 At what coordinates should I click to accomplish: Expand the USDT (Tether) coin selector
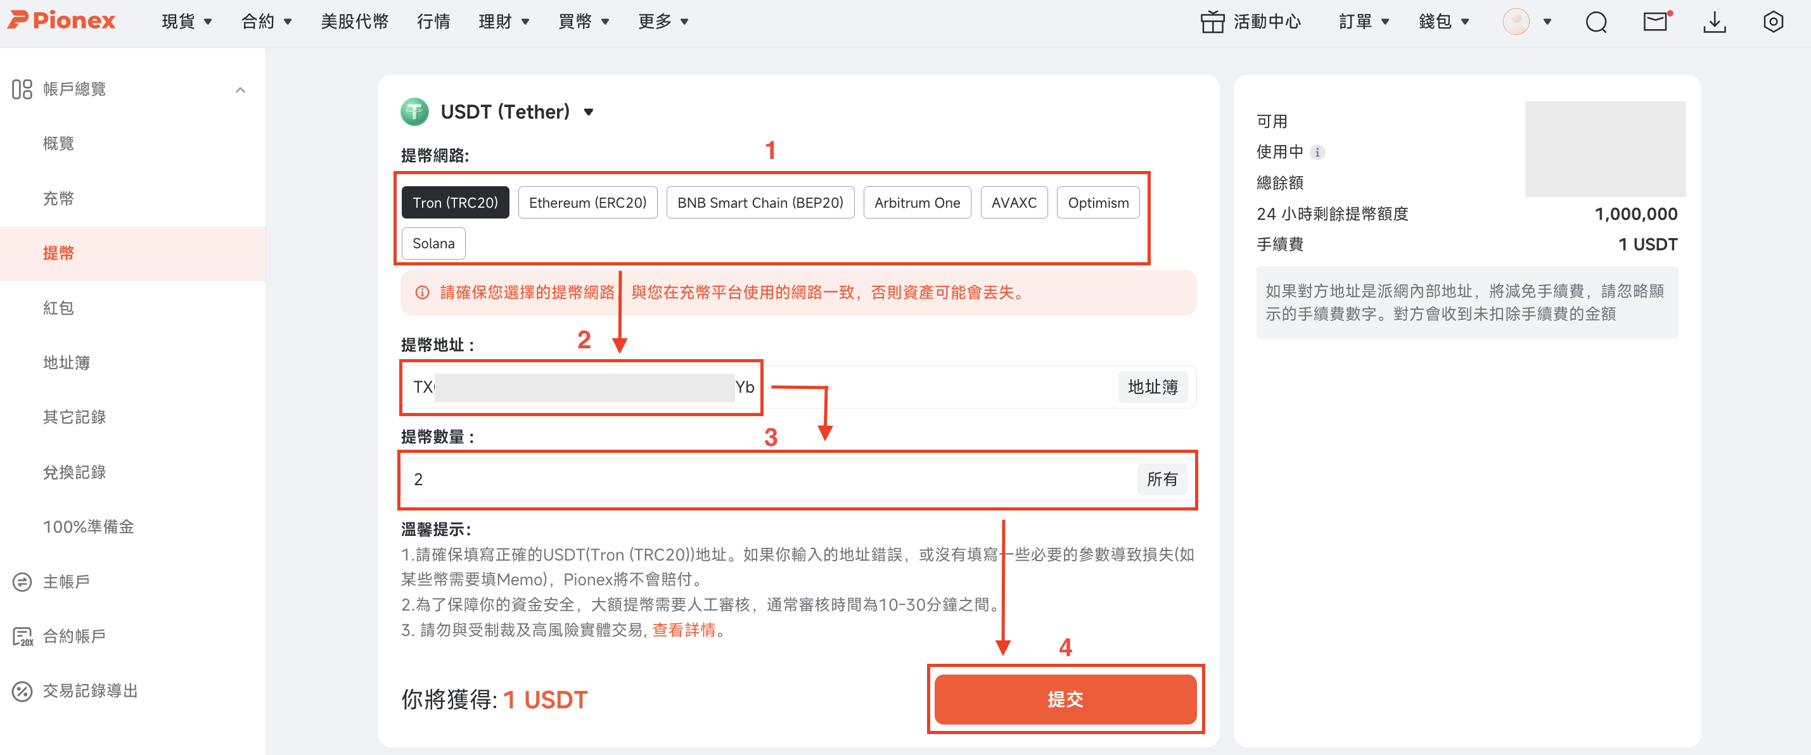(589, 113)
